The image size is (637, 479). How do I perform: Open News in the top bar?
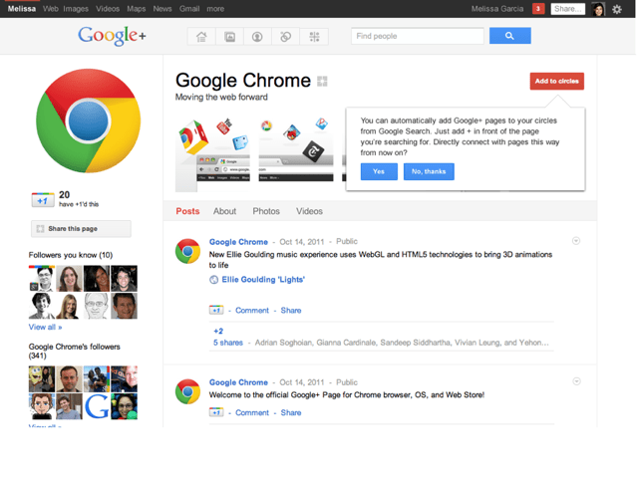[162, 9]
